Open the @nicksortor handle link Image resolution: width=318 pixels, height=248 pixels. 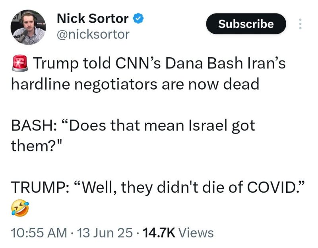coord(93,34)
